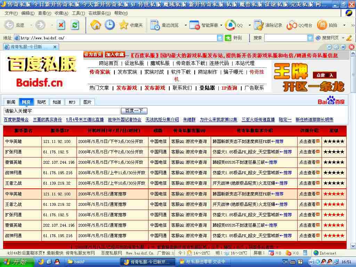Image resolution: width=356 pixels, height=267 pixels.
Task: Refresh the page with the green refresh icon
Action: pos(75,25)
